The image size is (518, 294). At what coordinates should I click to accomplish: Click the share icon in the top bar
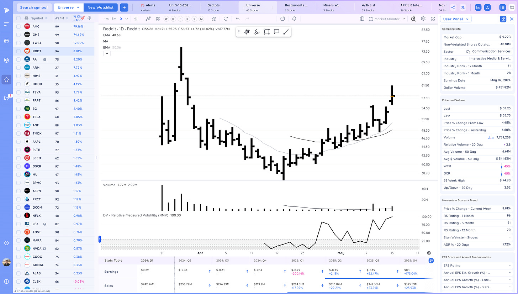point(453,7)
